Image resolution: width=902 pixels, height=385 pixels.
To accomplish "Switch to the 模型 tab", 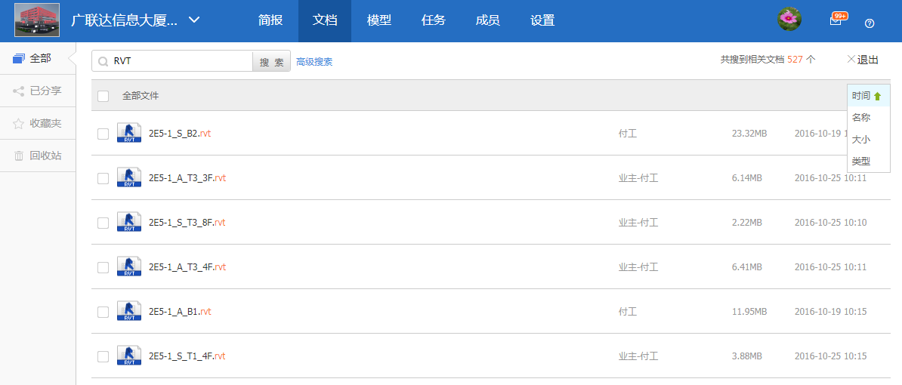I will (379, 21).
